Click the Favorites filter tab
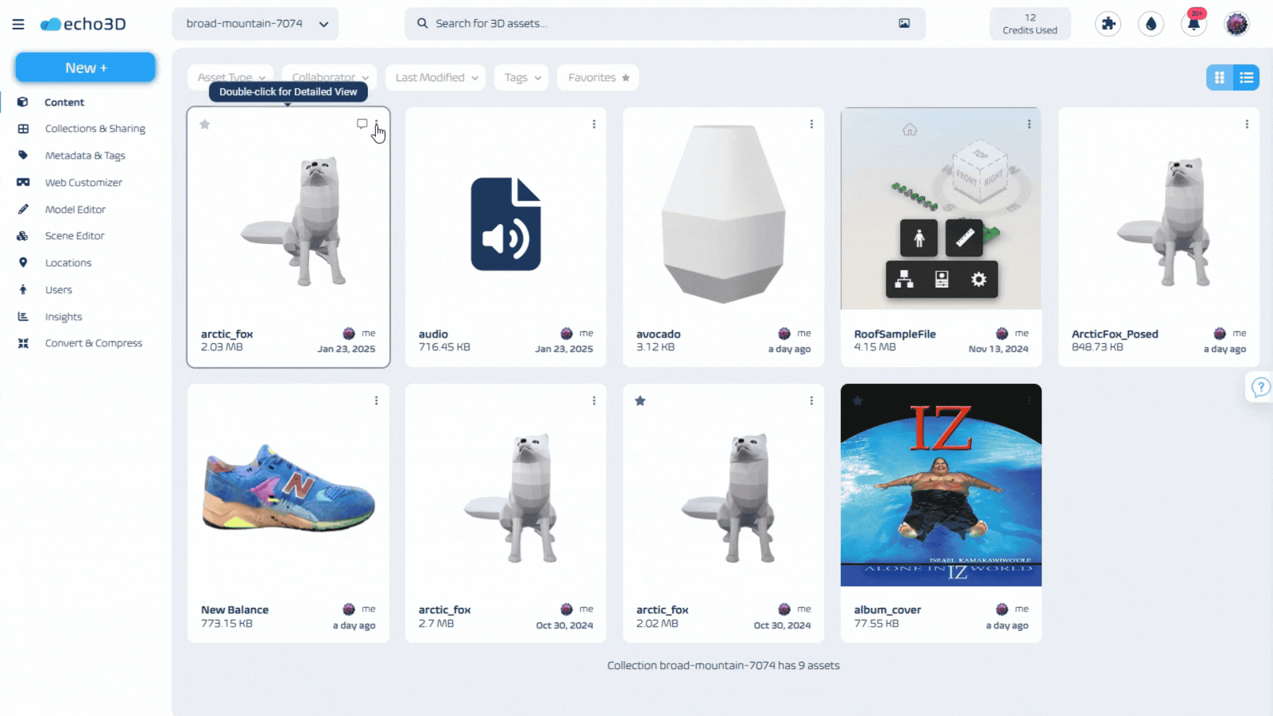This screenshot has width=1273, height=716. [x=598, y=77]
